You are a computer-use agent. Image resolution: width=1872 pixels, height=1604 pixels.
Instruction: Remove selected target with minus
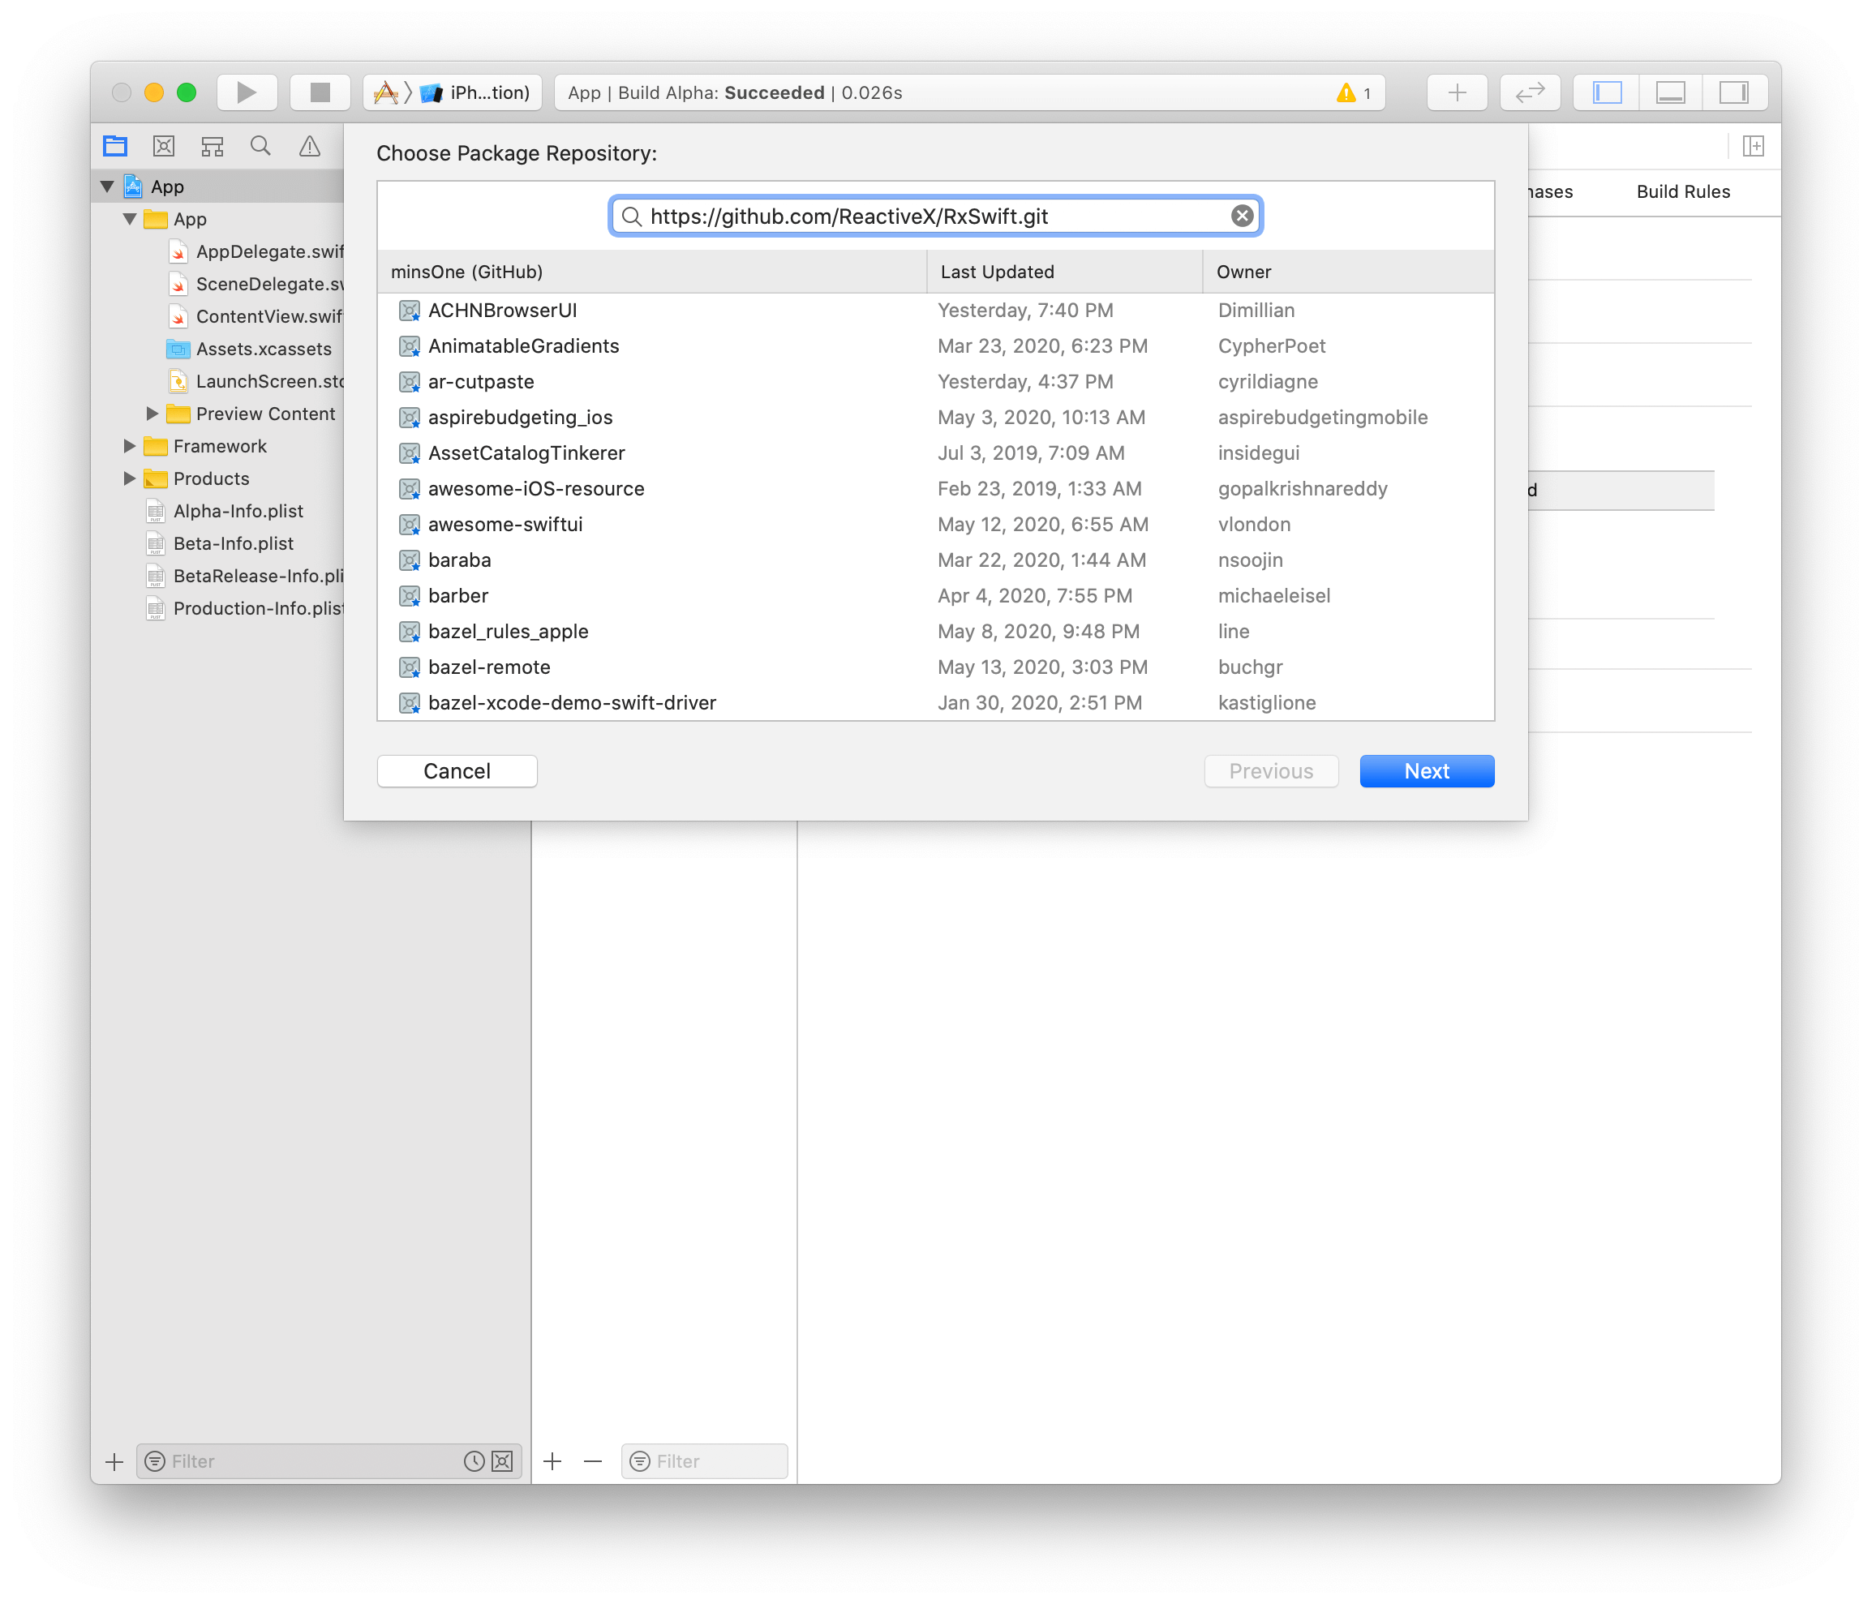pos(593,1461)
